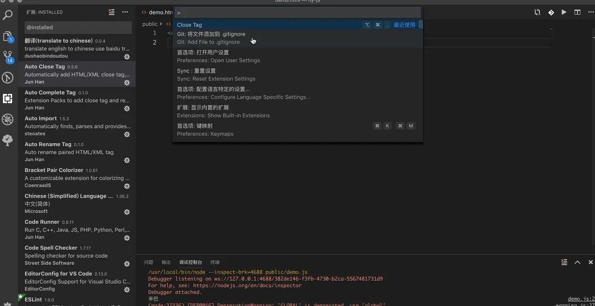Run the Close Tag command
Image resolution: width=595 pixels, height=306 pixels.
[298, 25]
